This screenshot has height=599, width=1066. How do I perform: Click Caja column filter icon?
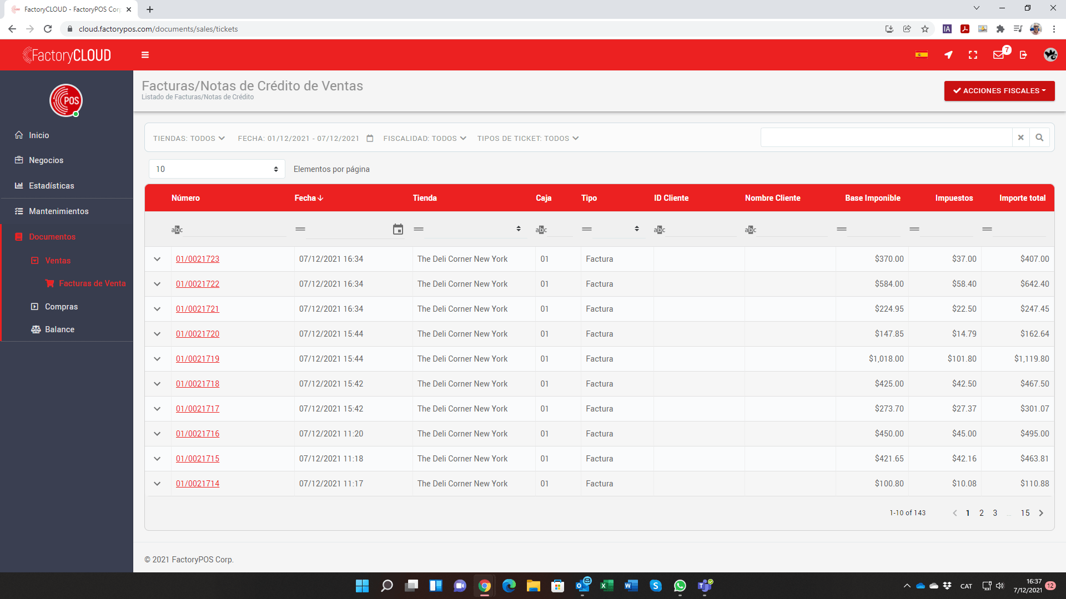541,230
